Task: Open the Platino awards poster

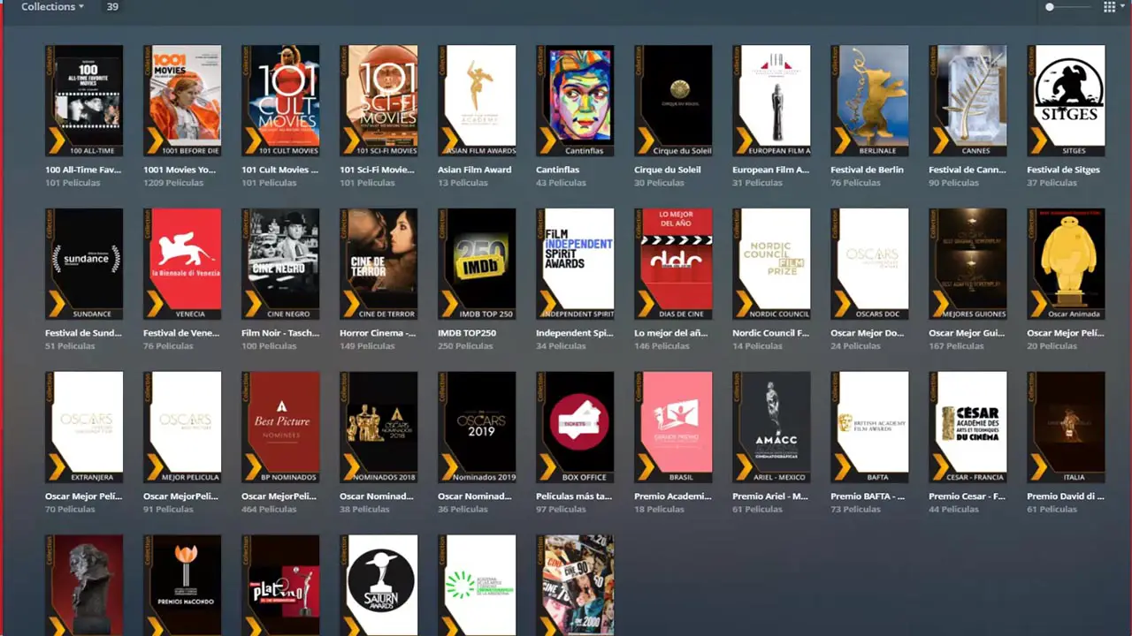Action: 280,585
